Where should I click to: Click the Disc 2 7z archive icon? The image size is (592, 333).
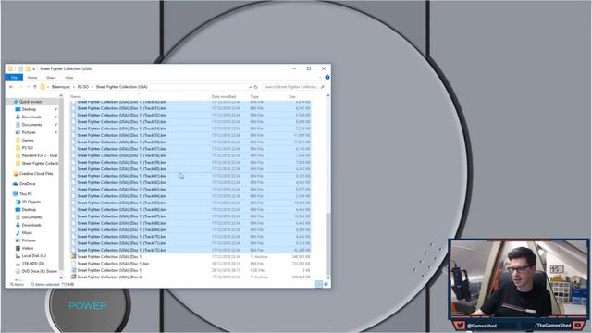pyautogui.click(x=74, y=277)
